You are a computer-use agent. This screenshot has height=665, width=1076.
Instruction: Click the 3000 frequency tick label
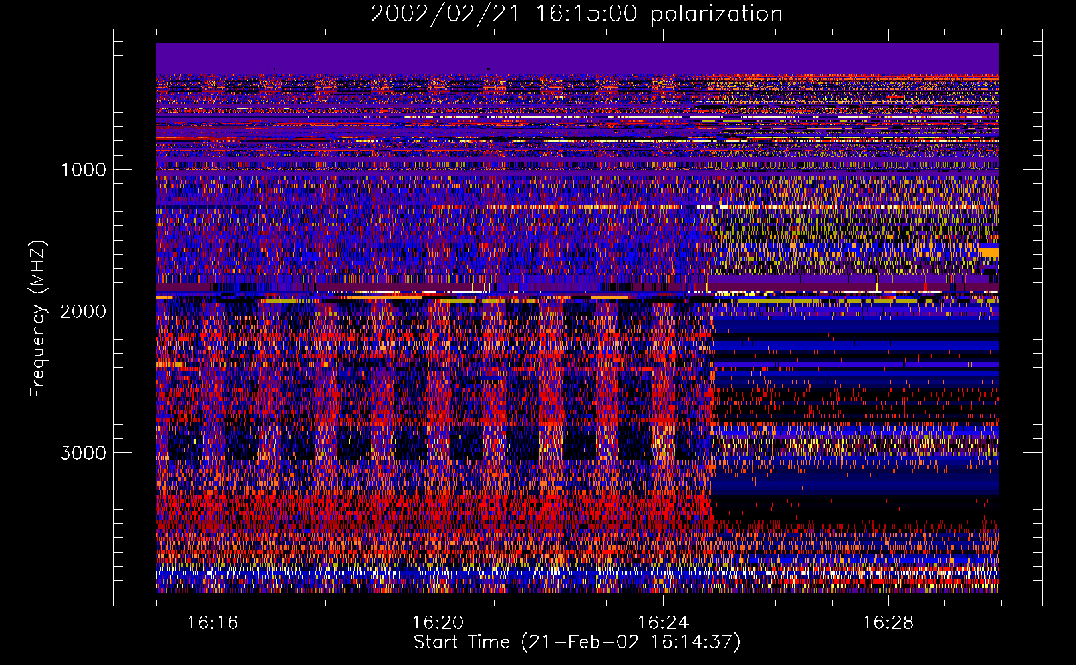tap(83, 453)
